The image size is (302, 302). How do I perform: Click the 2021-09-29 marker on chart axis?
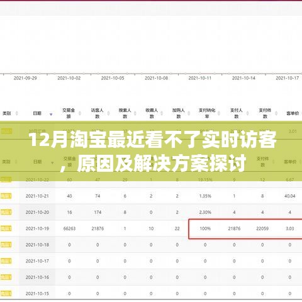click(25, 78)
